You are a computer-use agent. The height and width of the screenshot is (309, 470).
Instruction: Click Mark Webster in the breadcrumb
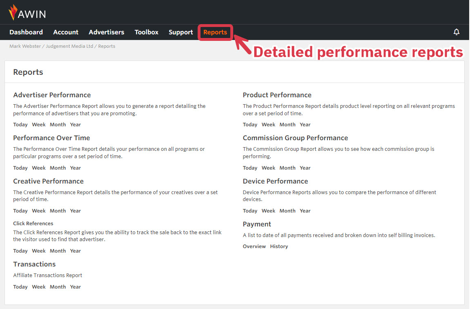(25, 46)
